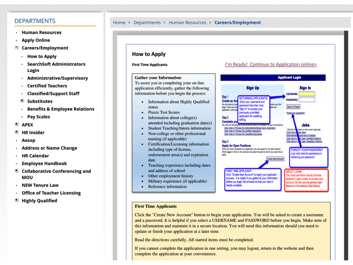
Task: Click the How to Apply page heading
Action: 149,54
